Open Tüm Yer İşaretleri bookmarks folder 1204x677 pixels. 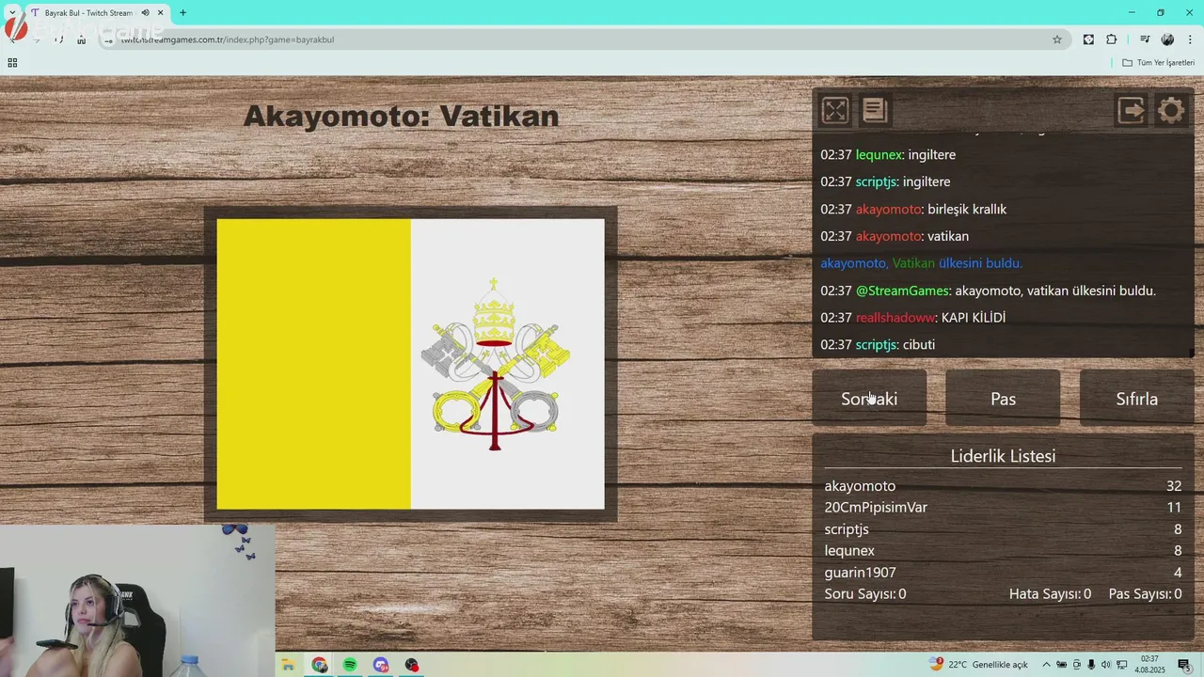tap(1159, 63)
